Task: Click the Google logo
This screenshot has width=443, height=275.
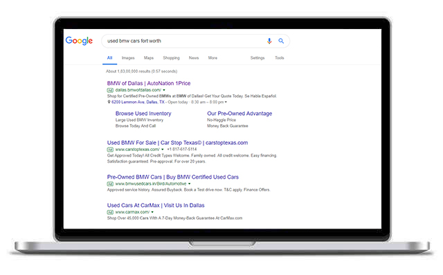Action: pyautogui.click(x=79, y=41)
